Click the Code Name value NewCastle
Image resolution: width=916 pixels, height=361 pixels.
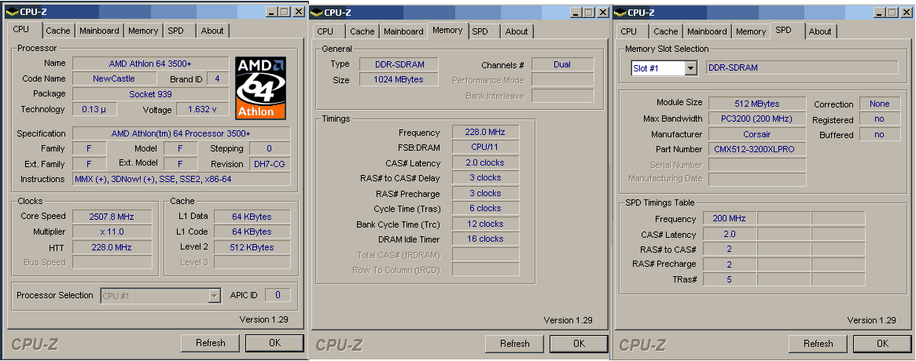click(114, 78)
